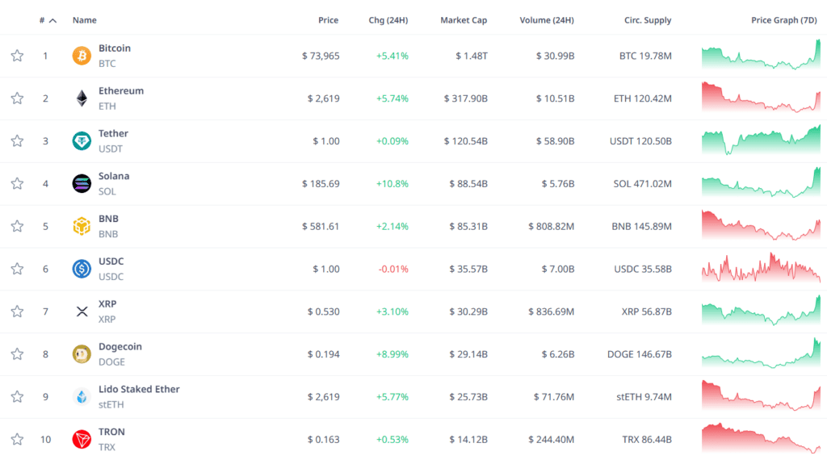Click supply value TRX 86.44B

pos(647,440)
